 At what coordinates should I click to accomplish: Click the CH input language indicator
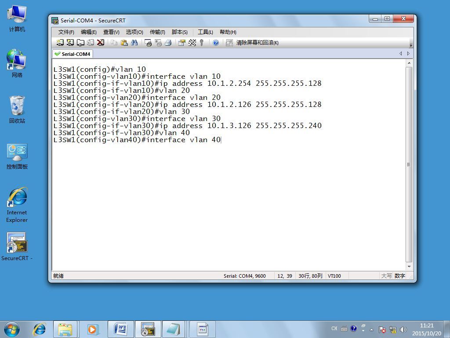point(334,328)
